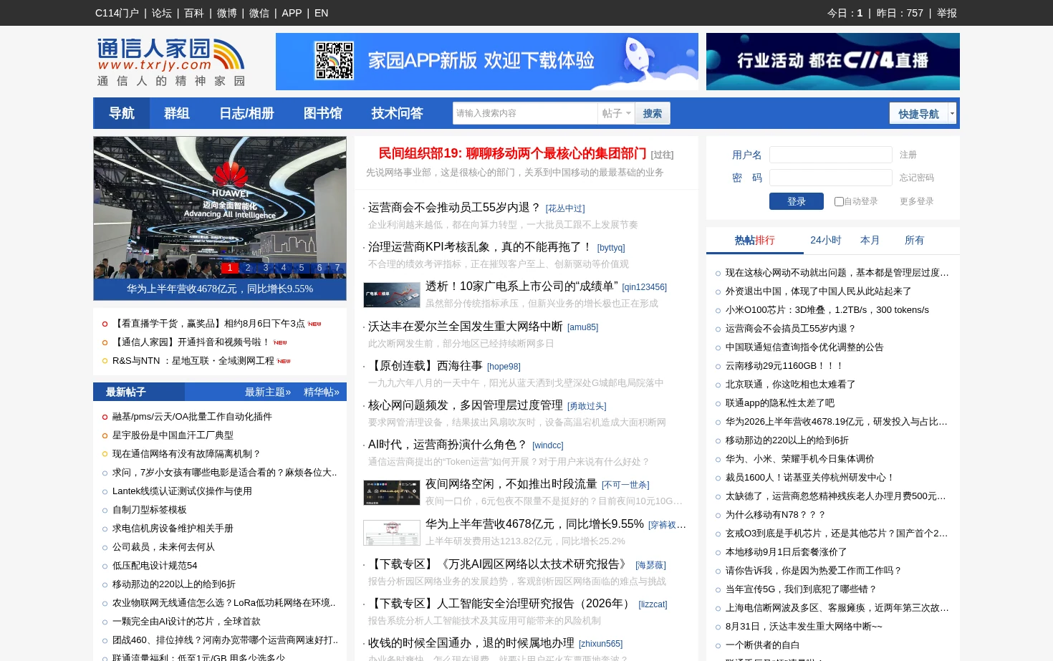Click the 搜索 button
This screenshot has width=1053, height=661.
click(x=653, y=113)
